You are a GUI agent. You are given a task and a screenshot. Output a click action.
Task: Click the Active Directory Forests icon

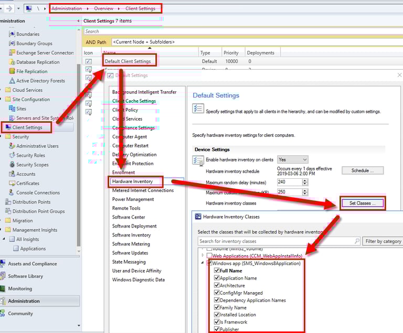12,81
